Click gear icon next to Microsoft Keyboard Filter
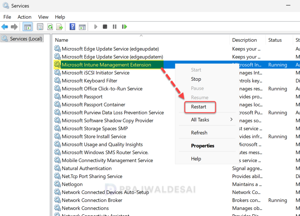 coord(57,80)
